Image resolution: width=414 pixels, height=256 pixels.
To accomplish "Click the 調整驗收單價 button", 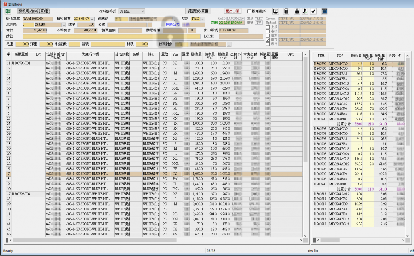I will tap(198, 11).
